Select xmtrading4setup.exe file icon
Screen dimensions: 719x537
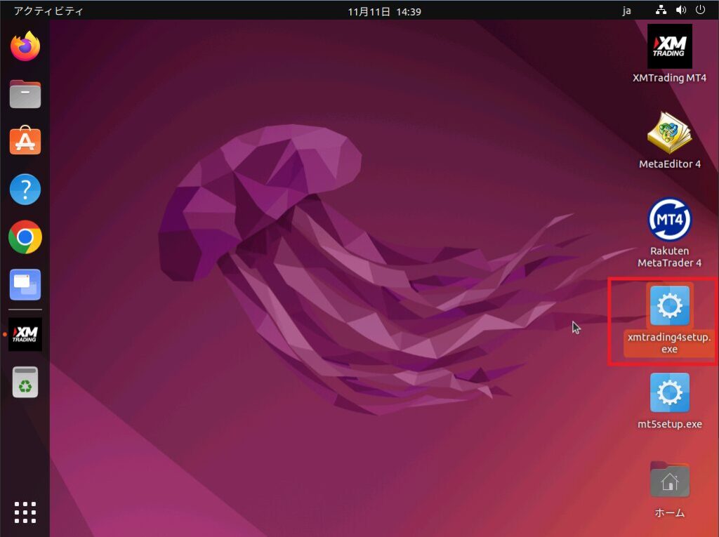pyautogui.click(x=669, y=305)
